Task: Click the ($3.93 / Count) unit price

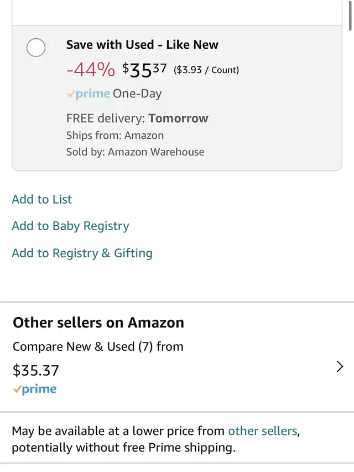Action: pos(206,70)
